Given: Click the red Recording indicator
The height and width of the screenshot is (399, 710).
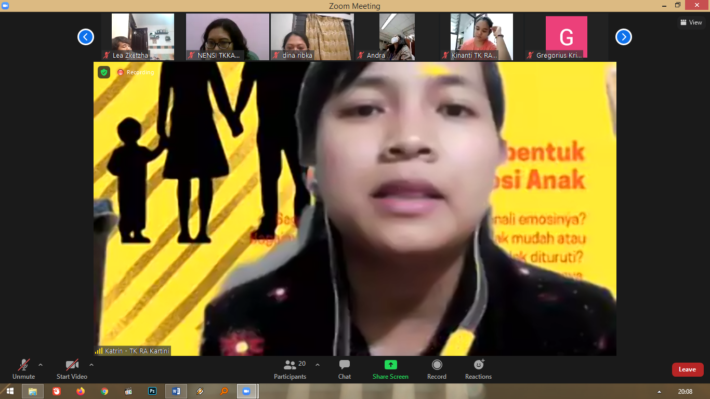Looking at the screenshot, I should point(136,72).
